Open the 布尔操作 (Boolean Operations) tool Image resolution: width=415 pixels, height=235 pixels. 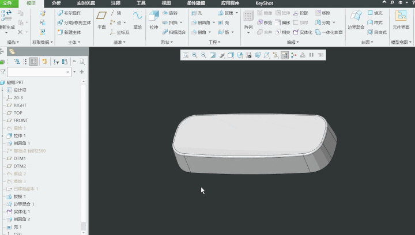click(69, 13)
